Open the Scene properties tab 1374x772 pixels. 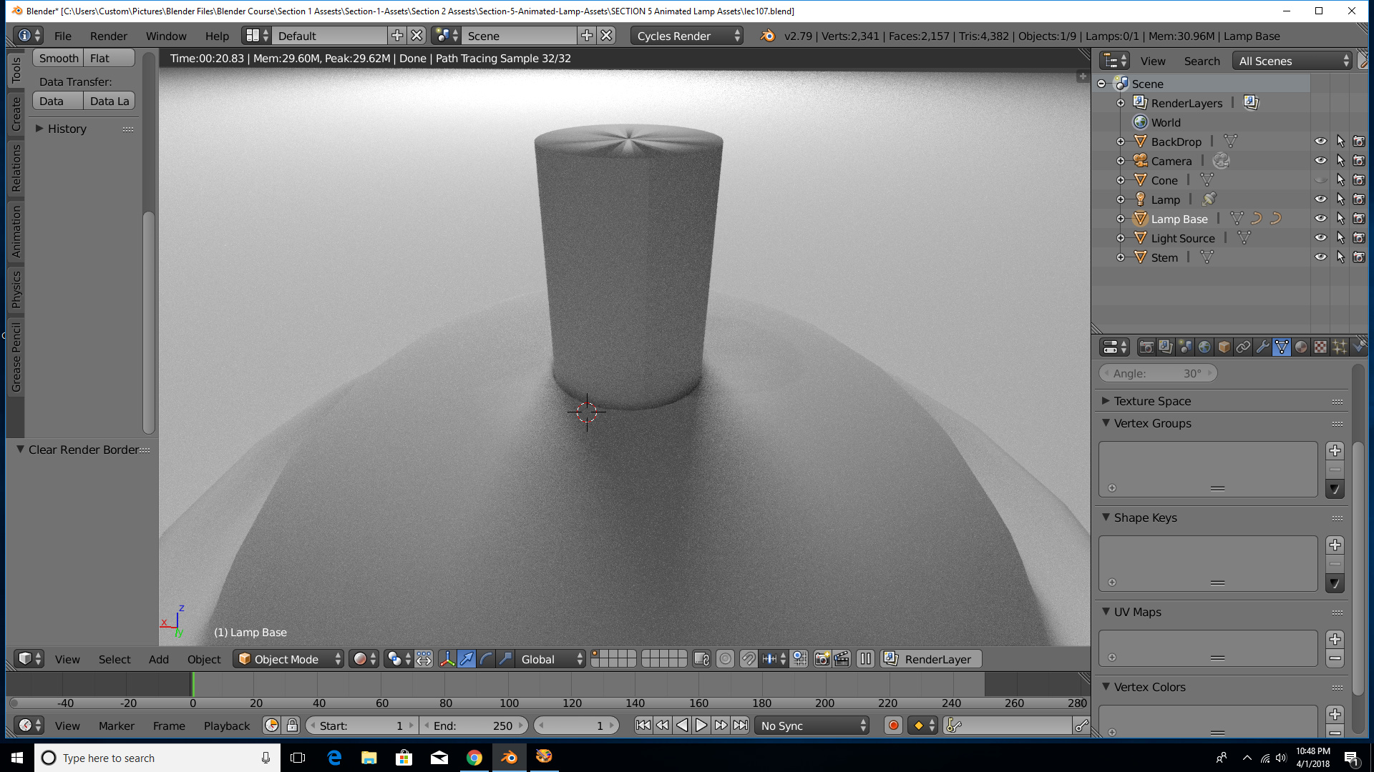(1185, 347)
